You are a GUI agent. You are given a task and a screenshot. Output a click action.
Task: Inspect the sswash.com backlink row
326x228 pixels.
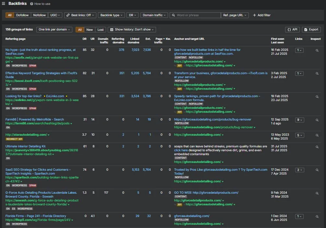[317, 193]
